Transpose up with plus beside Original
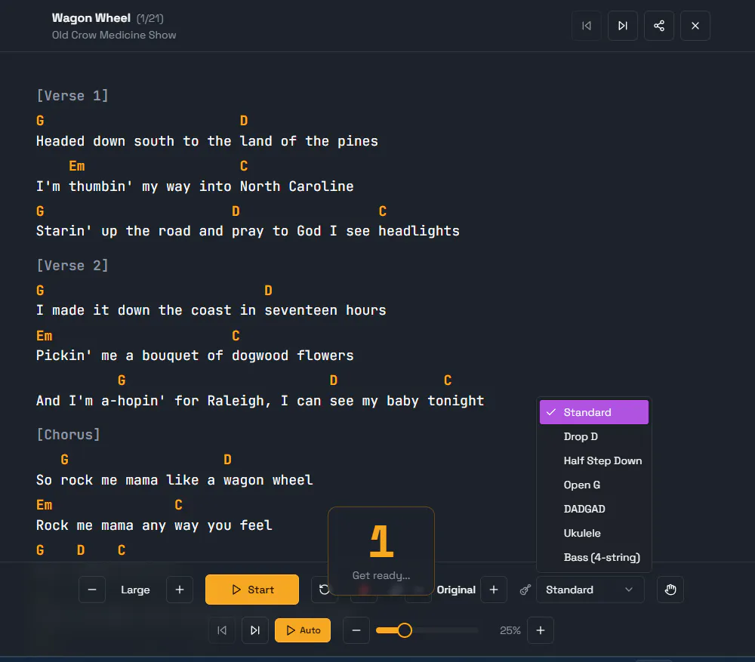The image size is (755, 662). (494, 590)
